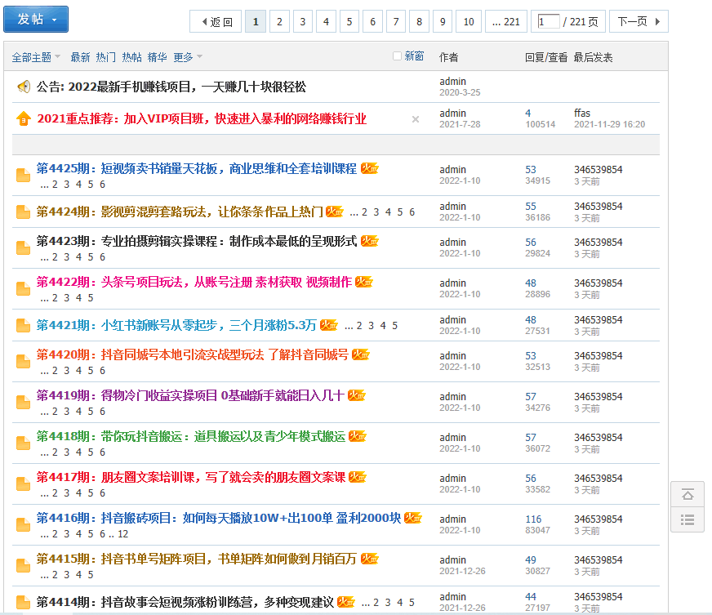Go to page 10 in pagination
This screenshot has height=615, width=712.
(x=469, y=21)
